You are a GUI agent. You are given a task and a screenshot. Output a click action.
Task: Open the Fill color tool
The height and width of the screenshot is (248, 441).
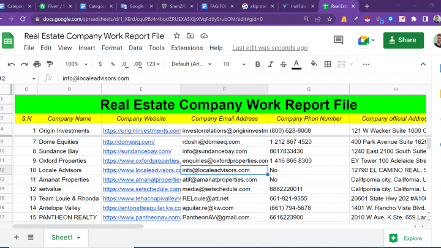coord(314,64)
